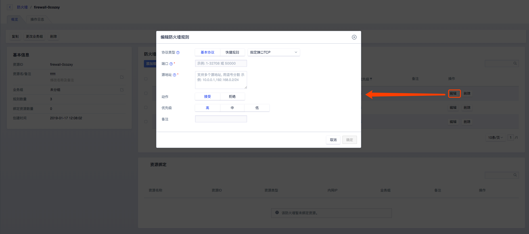
Task: Toggle the select-all checkbox in the rules table header
Action: (x=146, y=79)
